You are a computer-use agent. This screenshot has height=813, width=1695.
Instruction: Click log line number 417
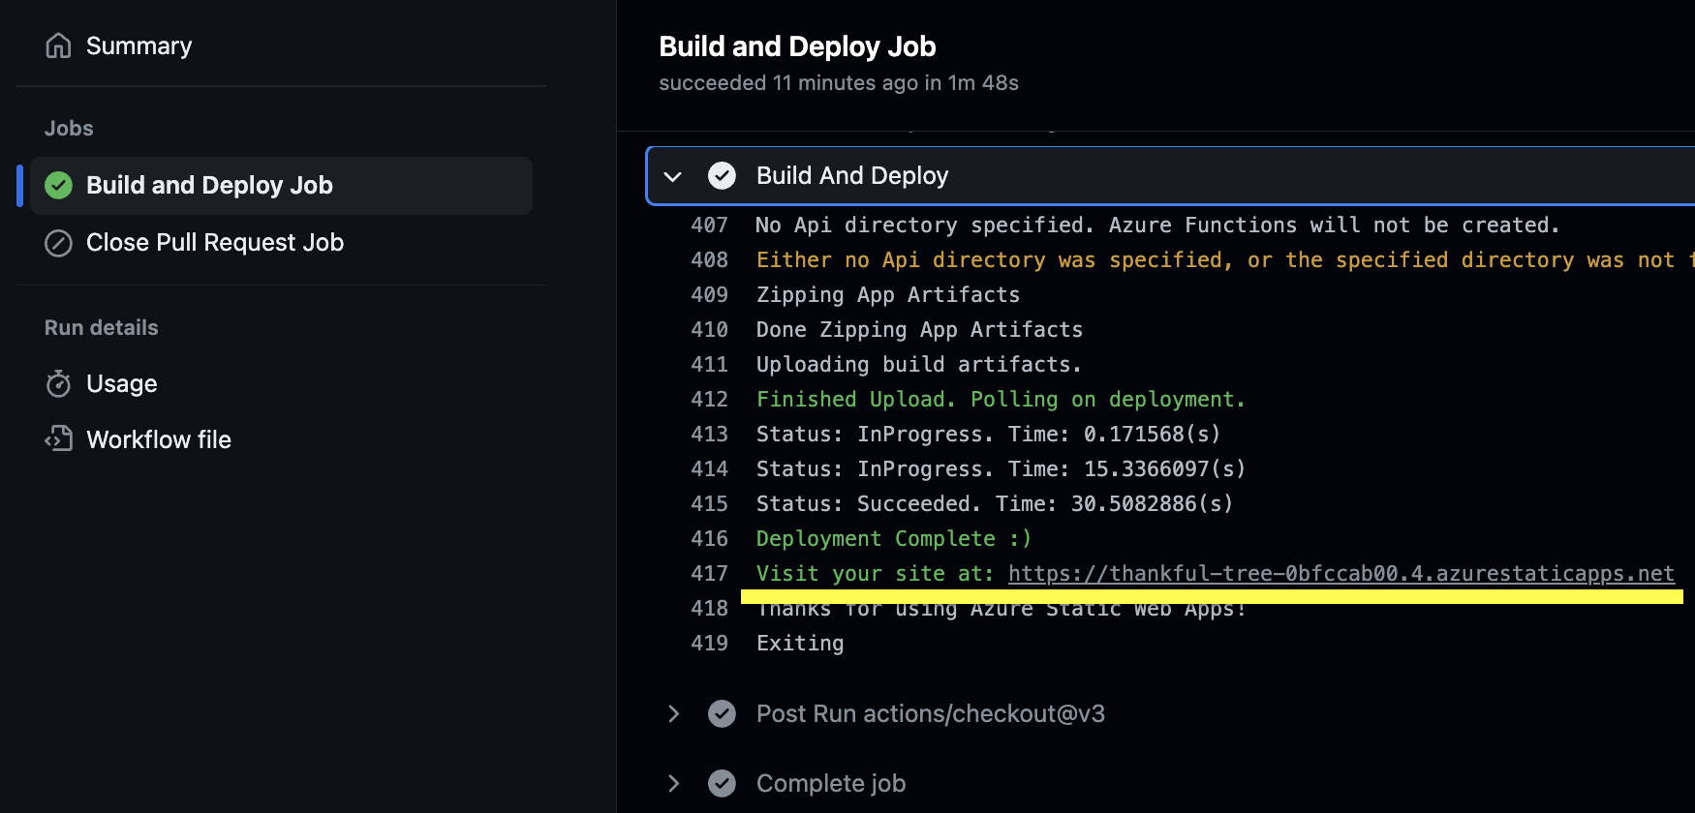pos(709,573)
